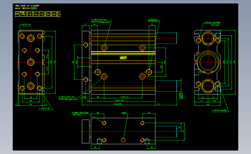This screenshot has width=251, height=154.
Task: Click the 124 vertical dimension in end view
Action: coord(230,62)
